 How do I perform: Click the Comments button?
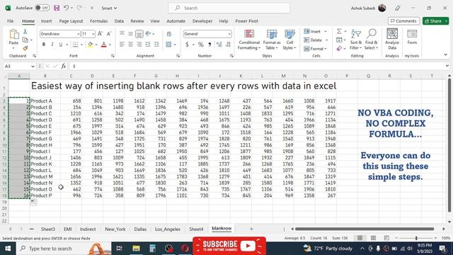click(x=403, y=21)
